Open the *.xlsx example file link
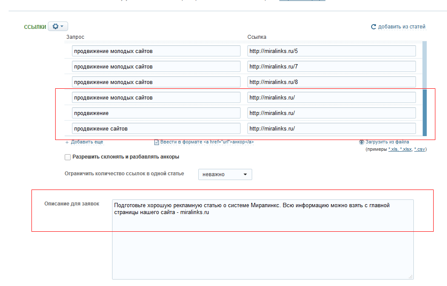 pos(406,149)
